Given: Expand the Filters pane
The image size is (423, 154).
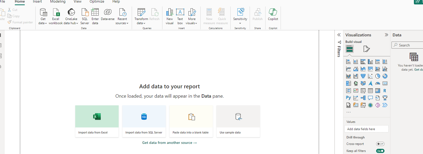Looking at the screenshot, I should pos(339,35).
